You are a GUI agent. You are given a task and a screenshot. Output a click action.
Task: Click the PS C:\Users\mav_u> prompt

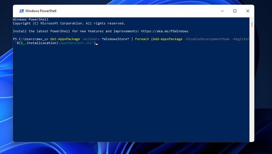(x=31, y=39)
